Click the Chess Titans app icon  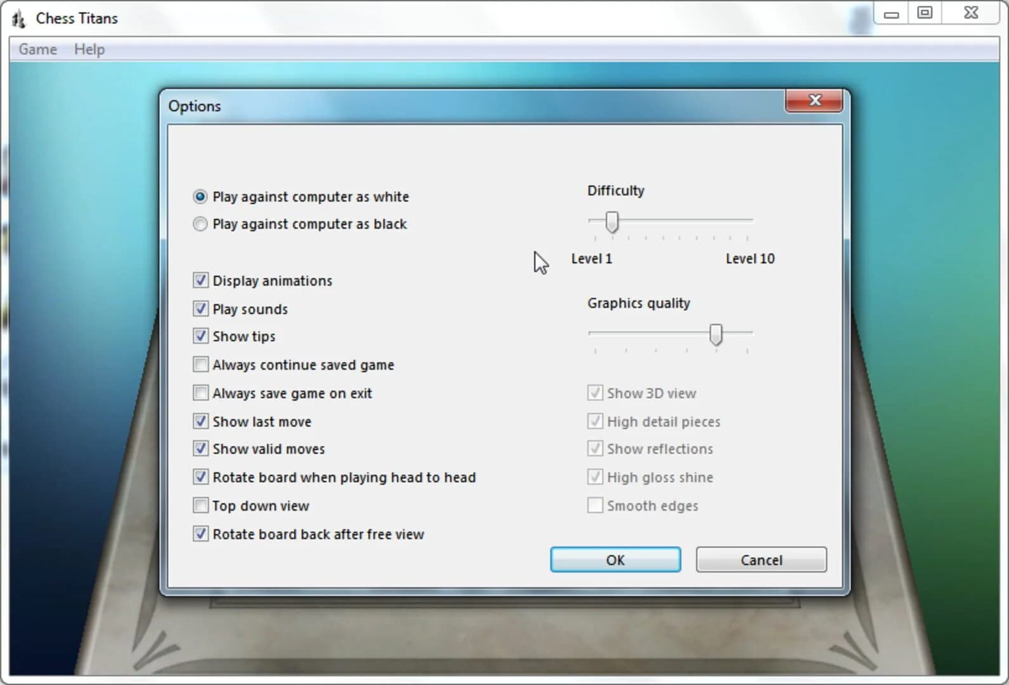[18, 19]
